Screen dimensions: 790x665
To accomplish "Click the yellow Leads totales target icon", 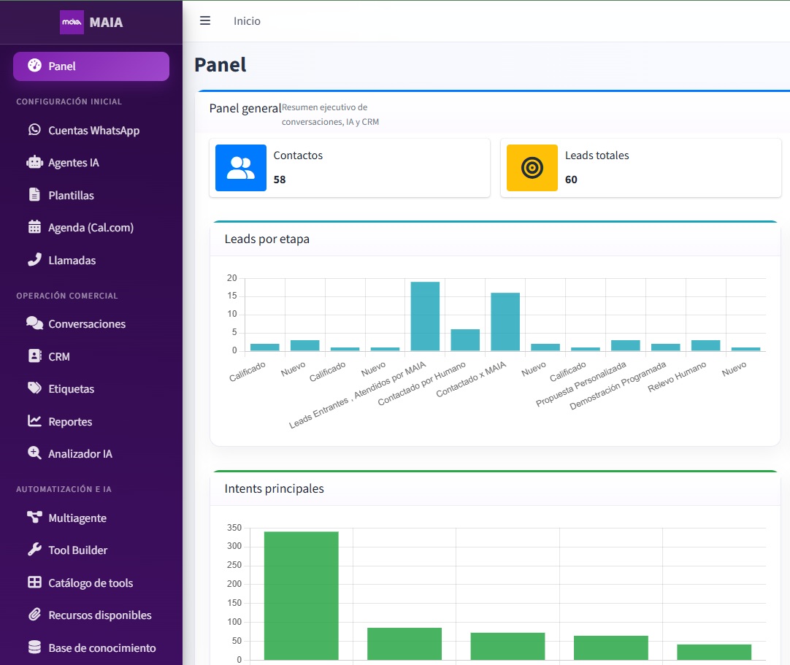I will [532, 168].
